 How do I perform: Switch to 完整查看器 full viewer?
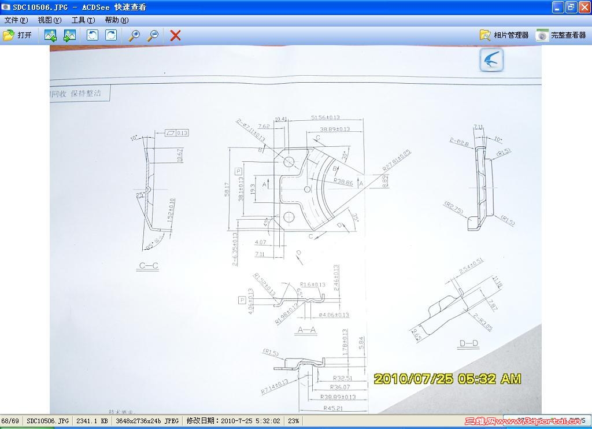point(561,35)
